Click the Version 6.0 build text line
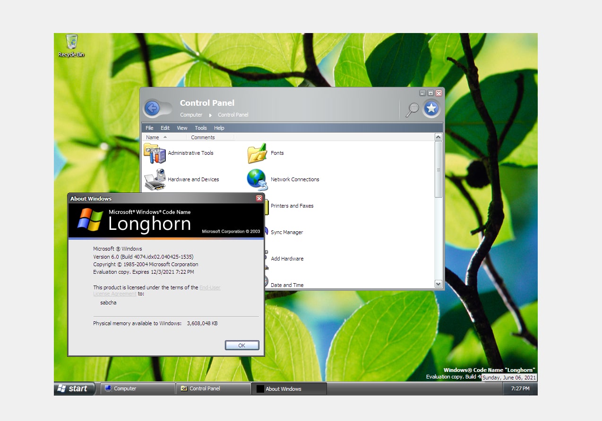The width and height of the screenshot is (602, 421). [143, 257]
